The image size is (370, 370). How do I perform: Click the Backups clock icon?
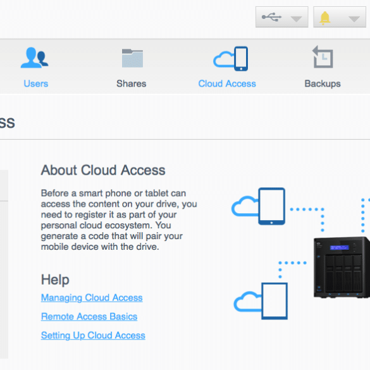click(x=323, y=57)
